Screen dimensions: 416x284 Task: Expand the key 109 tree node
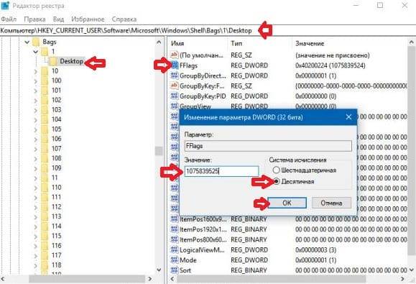pos(35,168)
